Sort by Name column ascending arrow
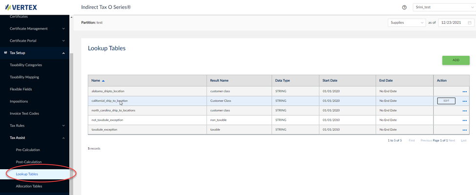 click(x=103, y=80)
